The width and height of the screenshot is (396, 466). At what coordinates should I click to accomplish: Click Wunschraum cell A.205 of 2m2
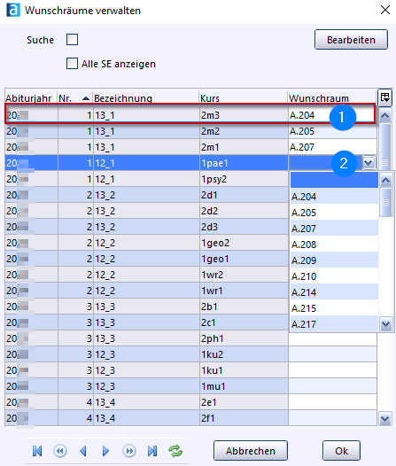point(332,131)
